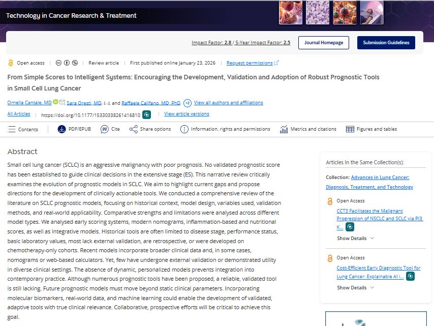The height and width of the screenshot is (326, 434).
Task: Click the Journal Homepage button
Action: coord(324,43)
